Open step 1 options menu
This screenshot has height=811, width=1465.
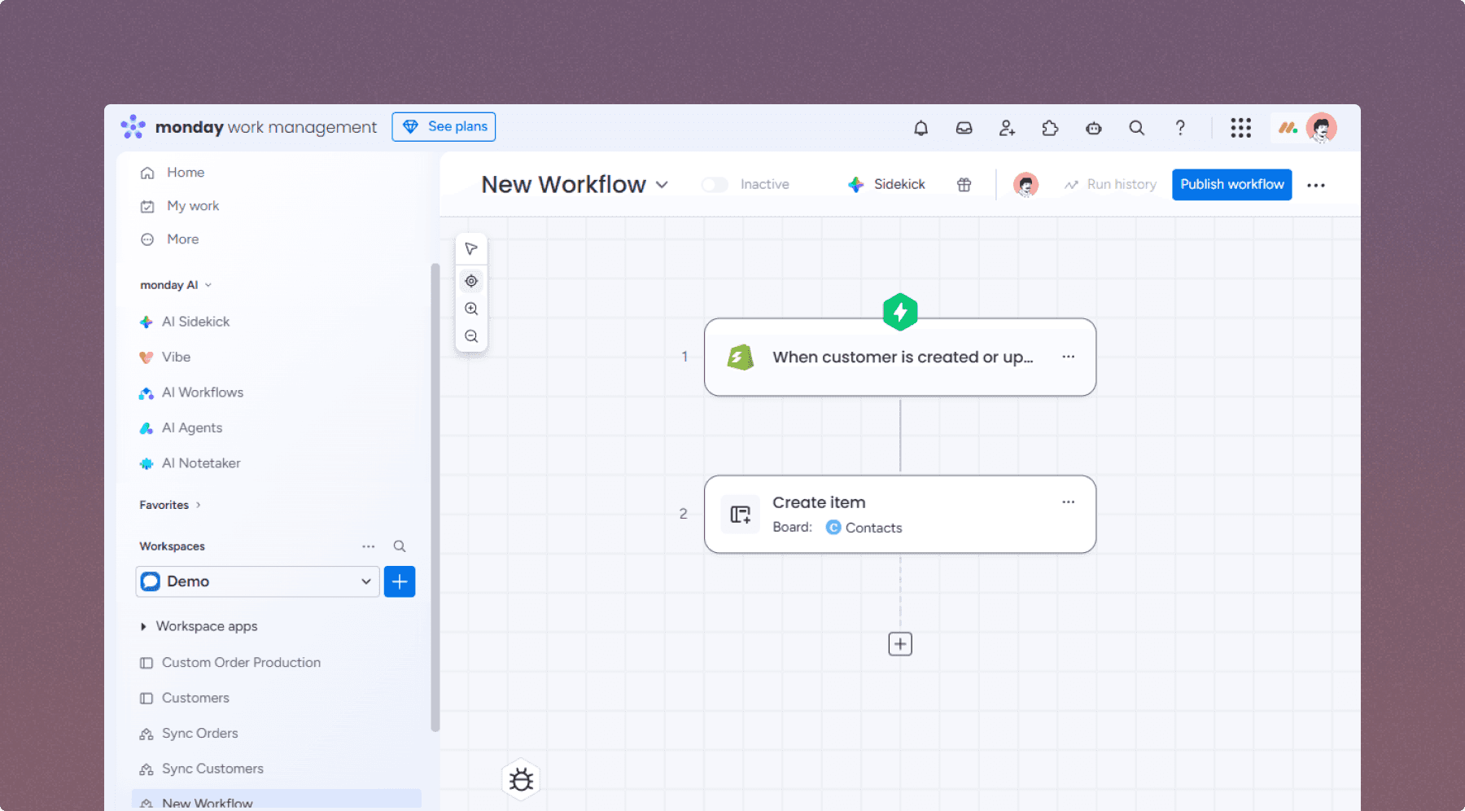(1069, 357)
